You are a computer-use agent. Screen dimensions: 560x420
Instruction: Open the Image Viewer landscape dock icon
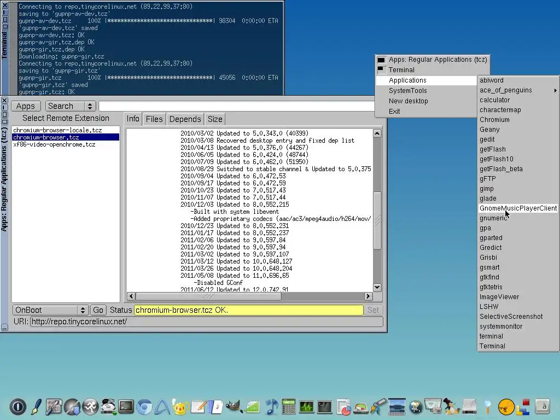[x=397, y=406]
